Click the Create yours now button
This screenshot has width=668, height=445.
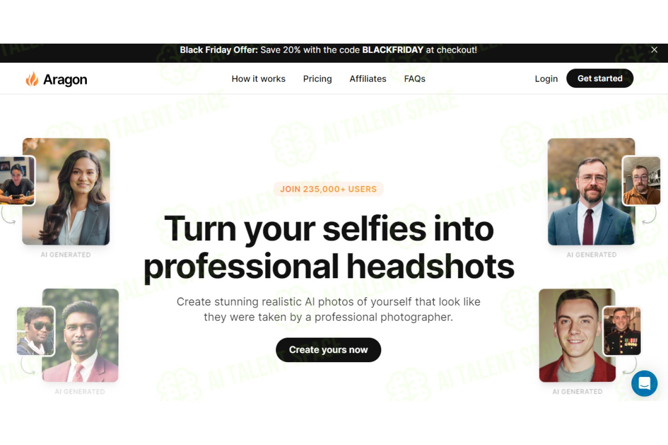click(x=328, y=350)
